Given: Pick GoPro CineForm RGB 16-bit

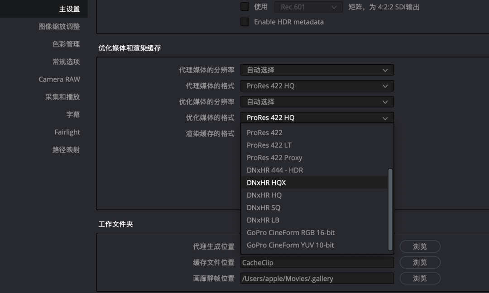Looking at the screenshot, I should [291, 232].
